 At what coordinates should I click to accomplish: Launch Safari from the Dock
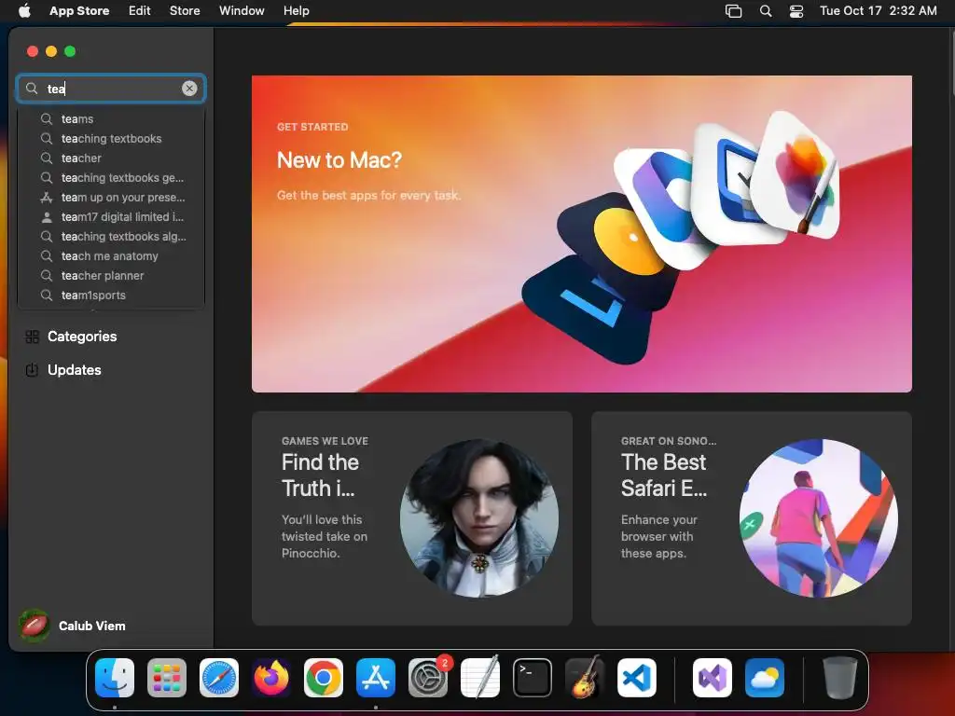[x=219, y=678]
